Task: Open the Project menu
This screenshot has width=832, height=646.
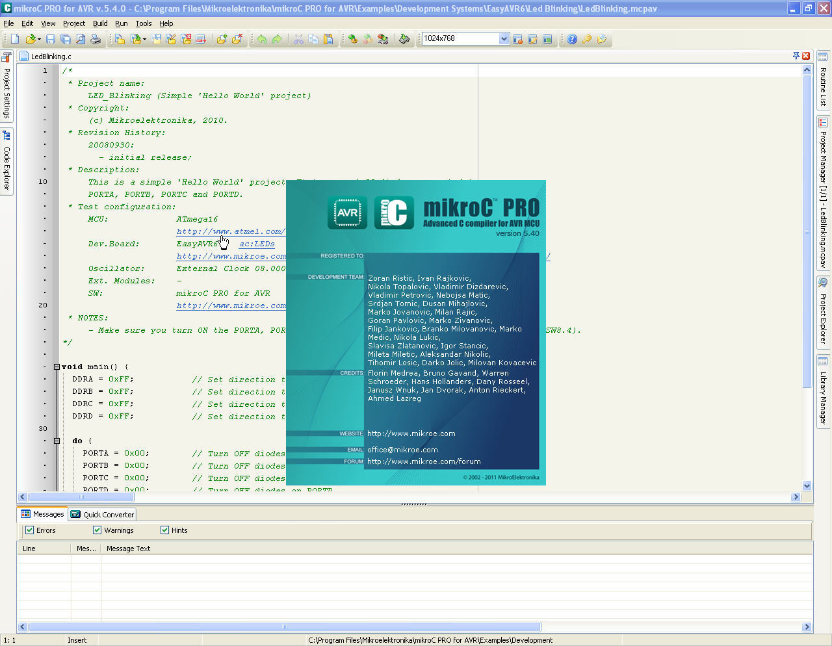Action: point(74,23)
